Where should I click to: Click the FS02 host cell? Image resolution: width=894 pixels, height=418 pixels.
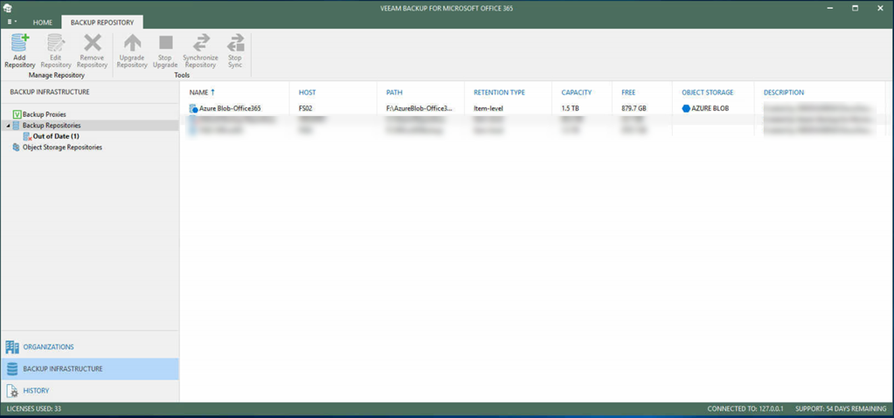point(306,108)
